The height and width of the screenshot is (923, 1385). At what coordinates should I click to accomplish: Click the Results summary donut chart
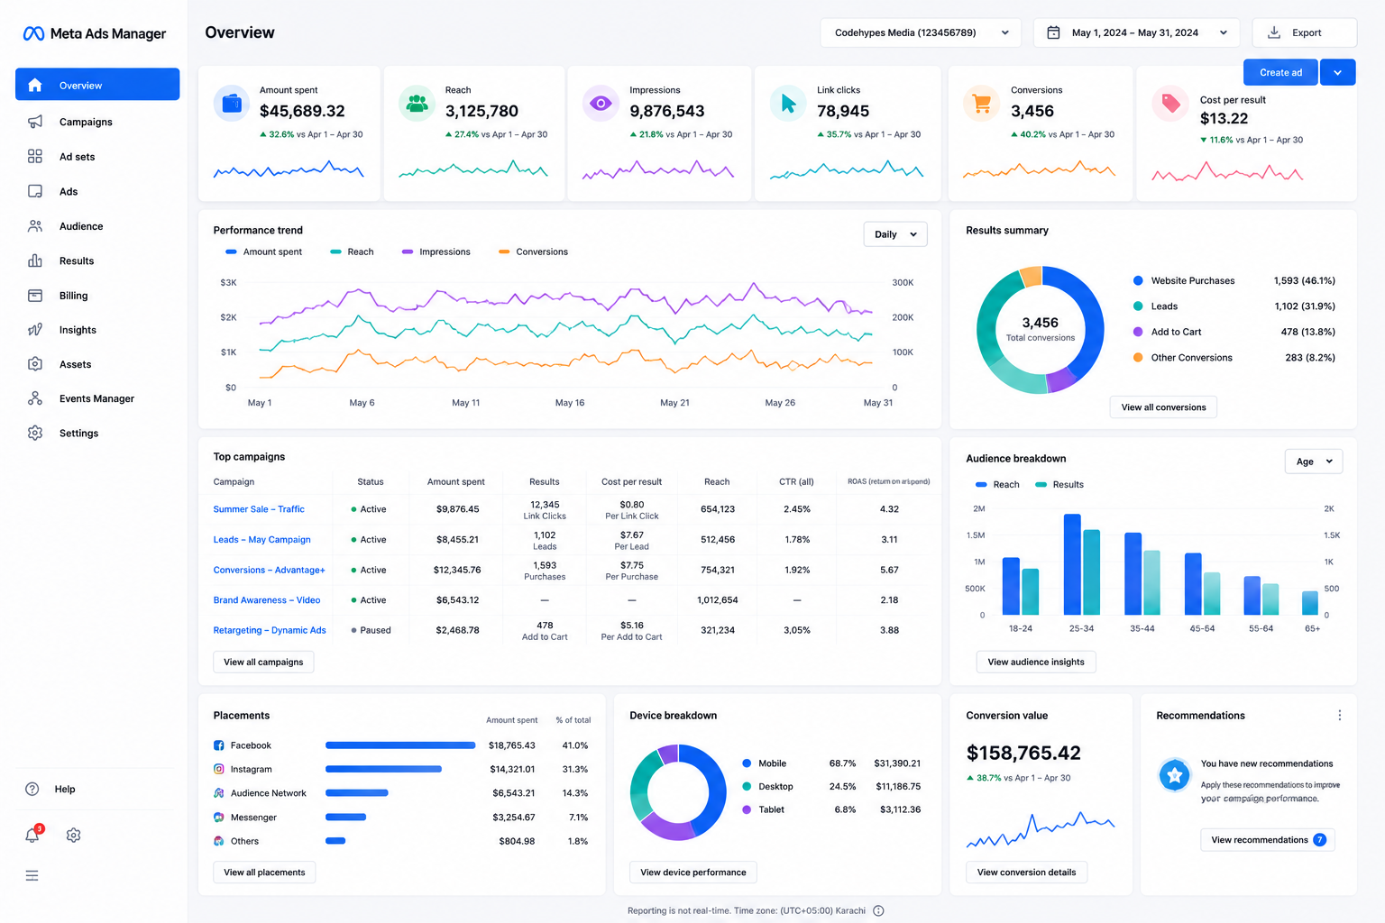1041,330
